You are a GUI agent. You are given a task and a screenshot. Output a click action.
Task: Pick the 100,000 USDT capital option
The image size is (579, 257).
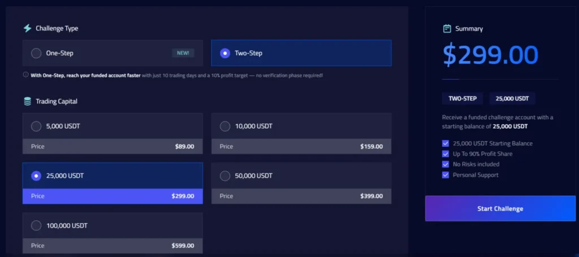click(x=36, y=225)
